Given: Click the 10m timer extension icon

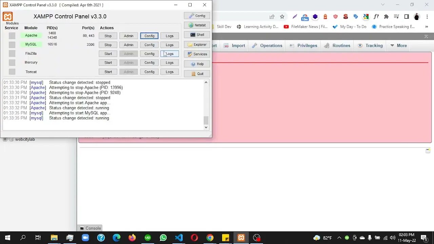Looking at the screenshot, I should [x=305, y=17].
